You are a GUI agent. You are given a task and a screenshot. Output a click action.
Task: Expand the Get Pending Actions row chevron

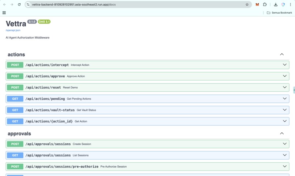click(x=285, y=99)
